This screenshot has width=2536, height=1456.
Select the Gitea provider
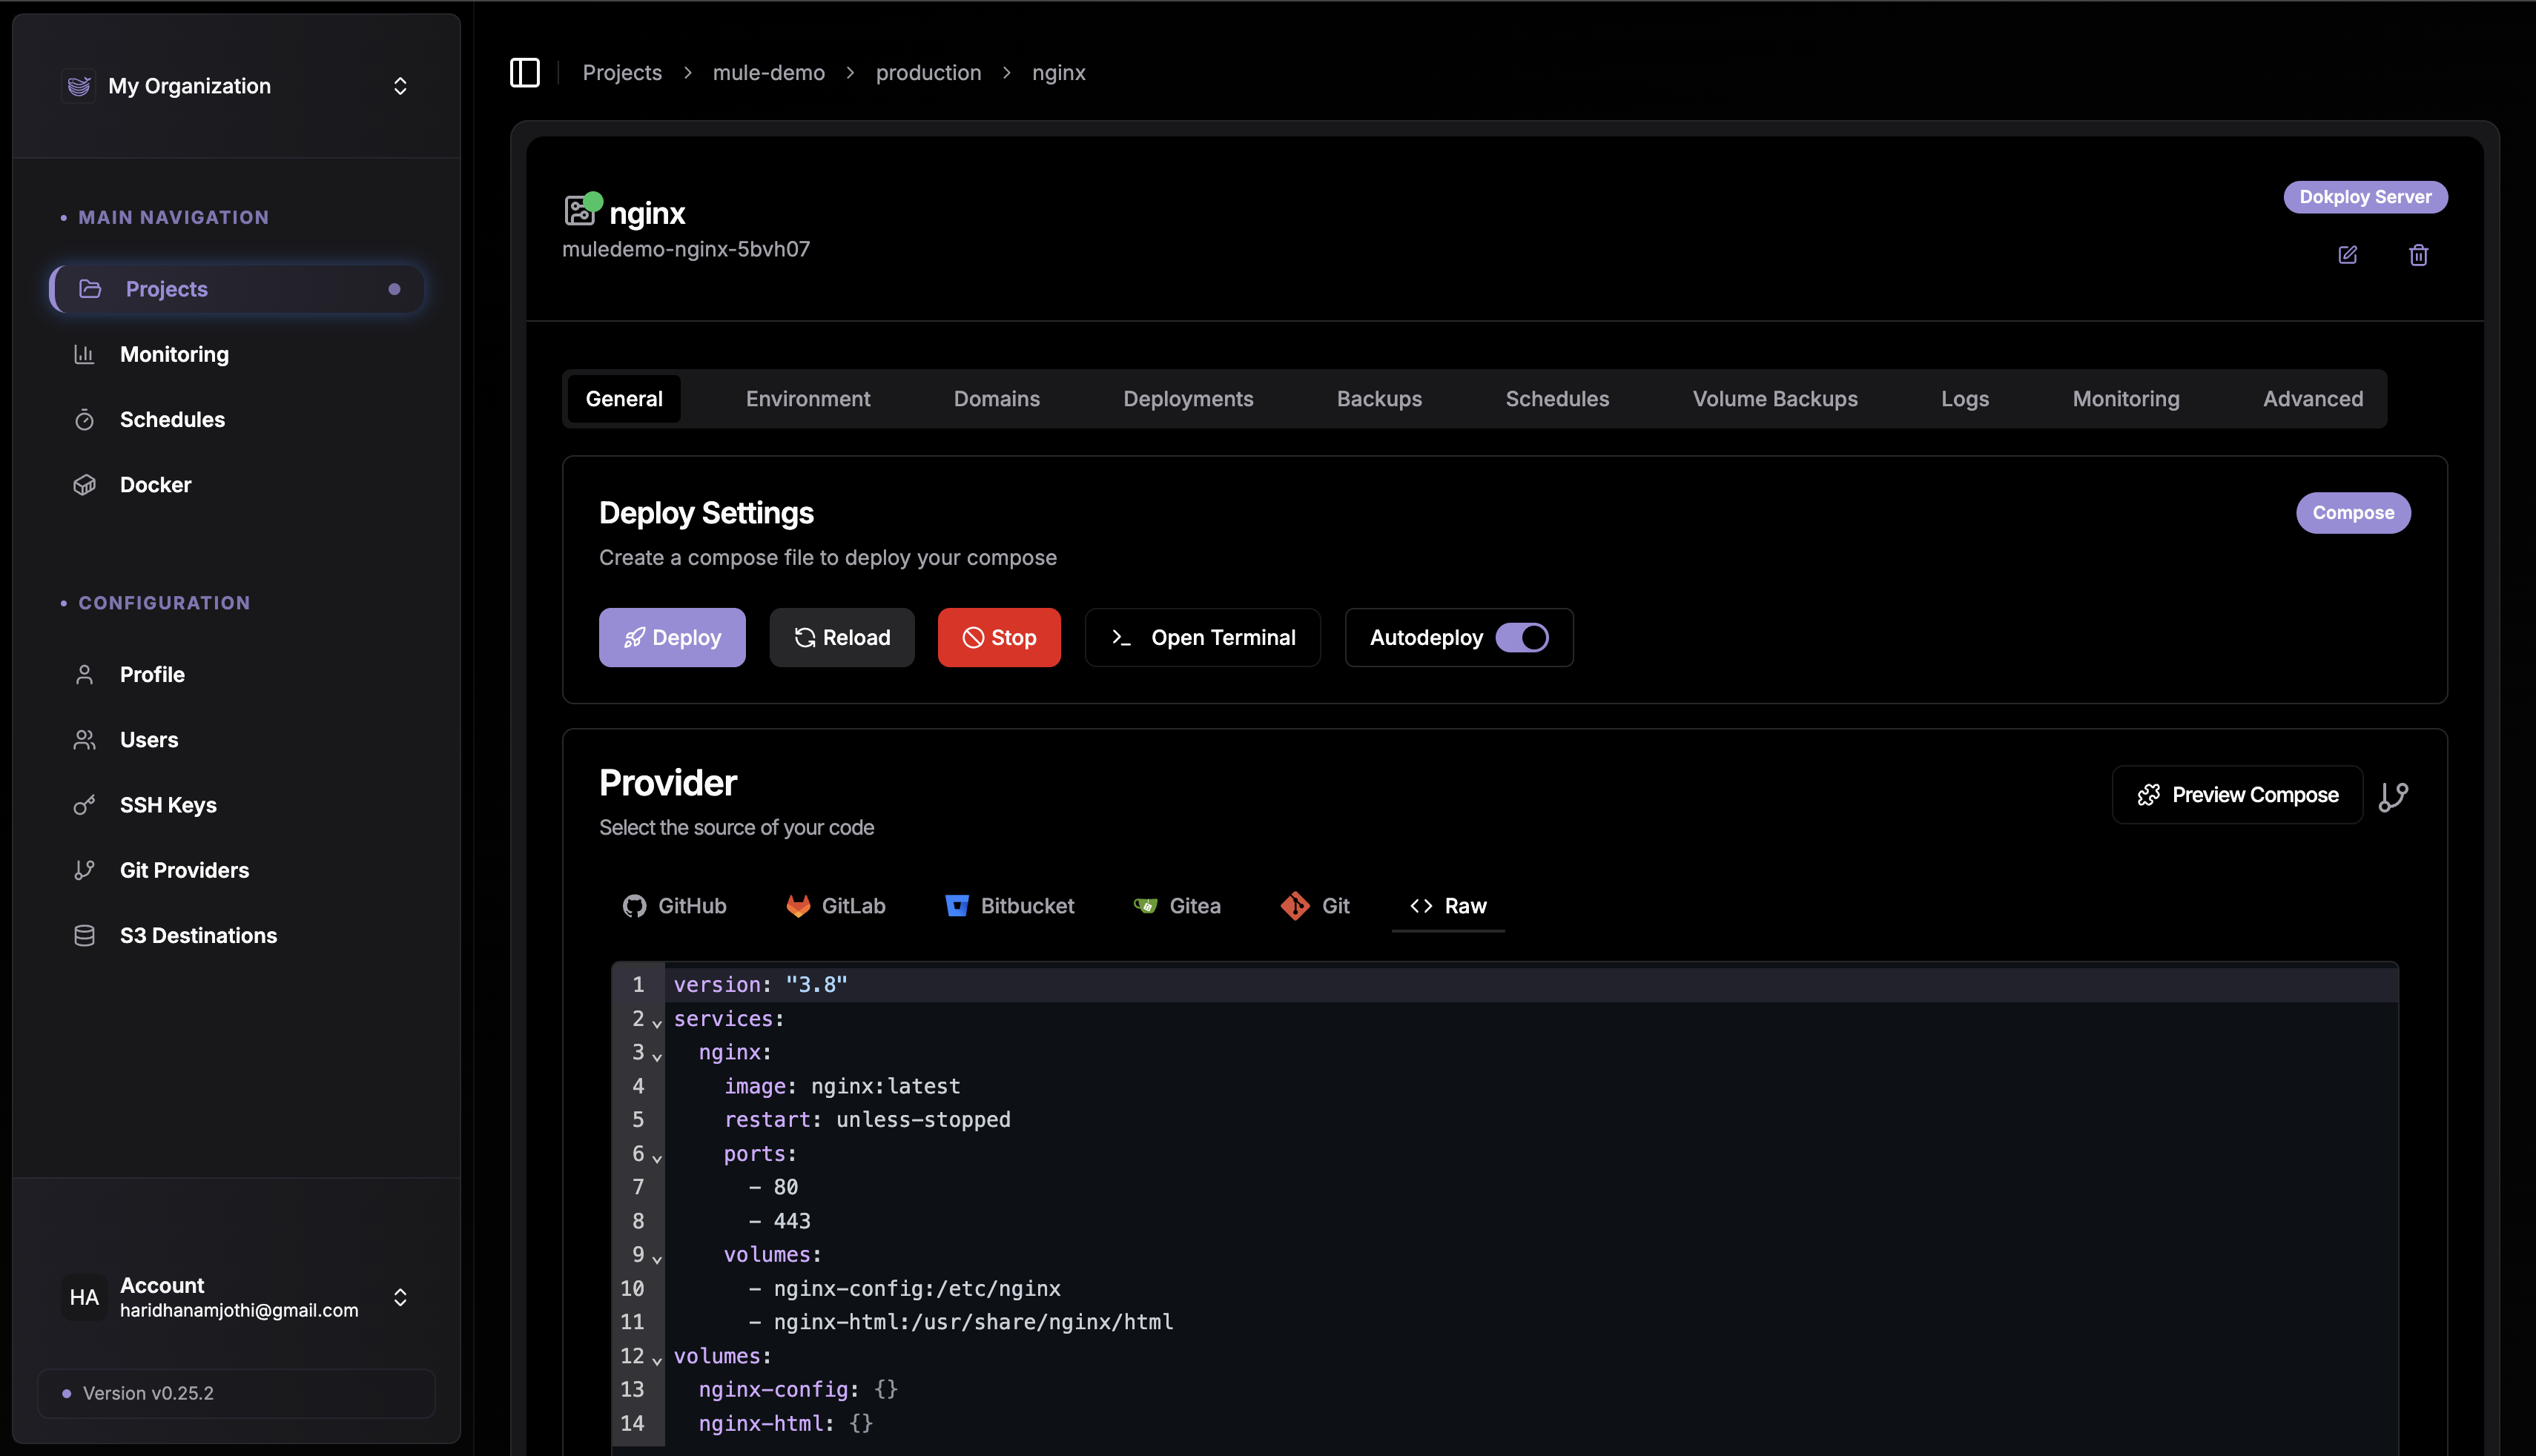[1177, 906]
